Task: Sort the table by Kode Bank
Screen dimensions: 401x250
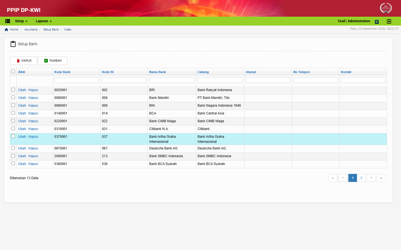Action: coord(62,72)
